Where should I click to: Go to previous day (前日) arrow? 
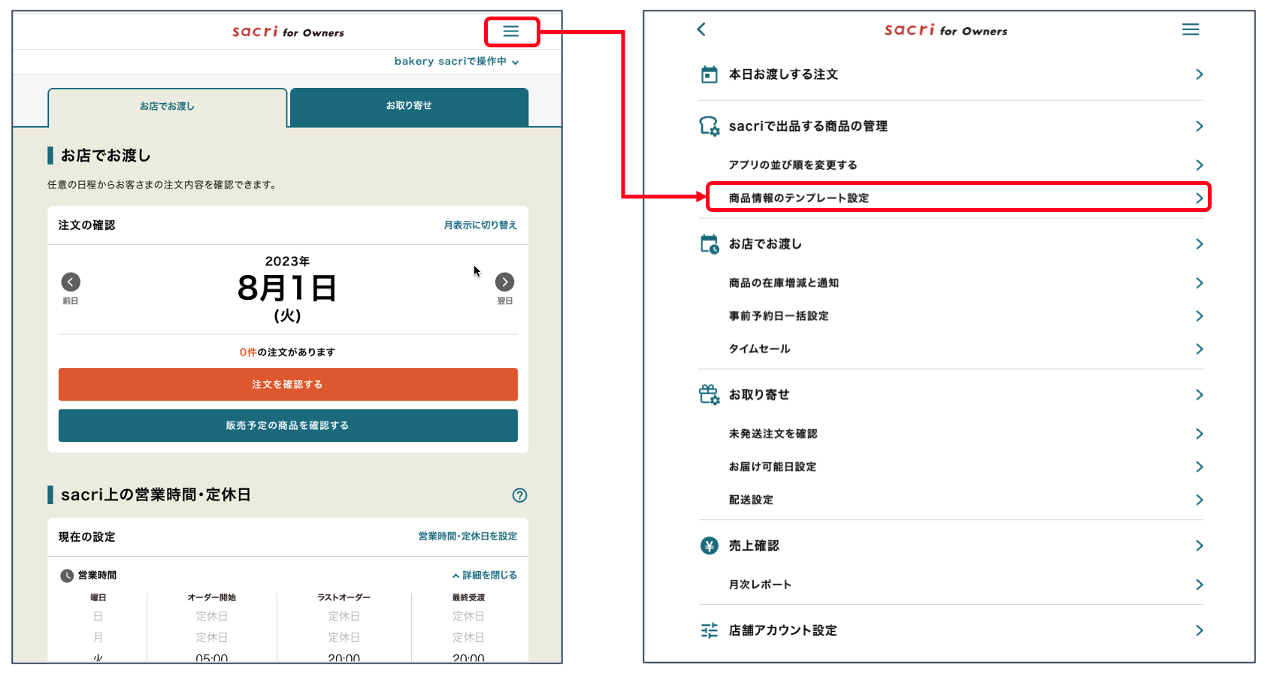click(71, 282)
